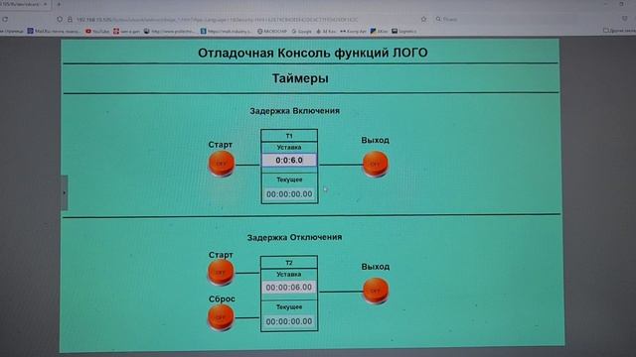Open the Google bookmark
The width and height of the screenshot is (636, 357).
301,31
